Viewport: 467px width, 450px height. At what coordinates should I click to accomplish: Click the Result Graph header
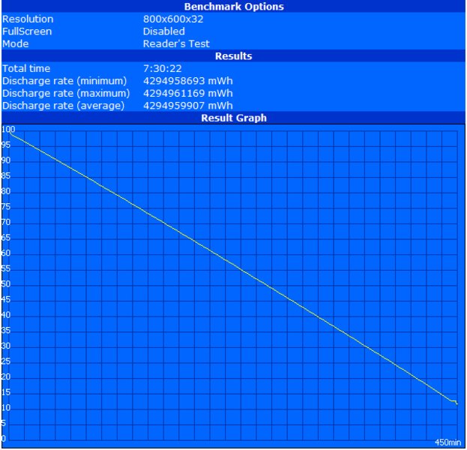pos(234,118)
